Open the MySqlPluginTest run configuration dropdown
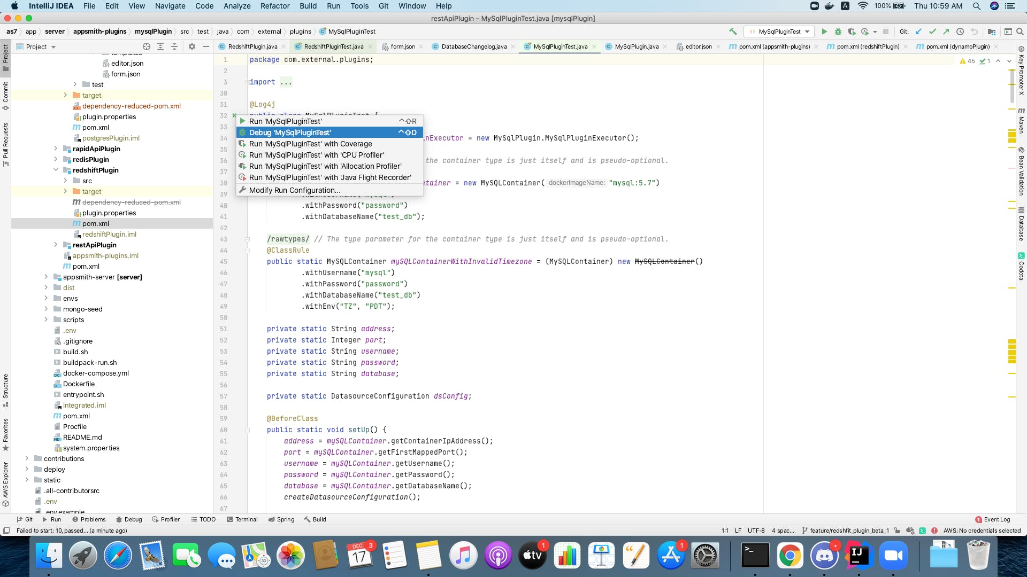The width and height of the screenshot is (1027, 577). click(x=780, y=32)
